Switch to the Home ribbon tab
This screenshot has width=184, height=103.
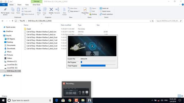(x=11, y=5)
